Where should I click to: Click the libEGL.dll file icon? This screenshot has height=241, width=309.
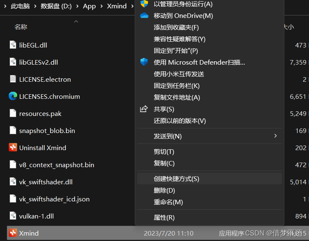click(x=13, y=45)
